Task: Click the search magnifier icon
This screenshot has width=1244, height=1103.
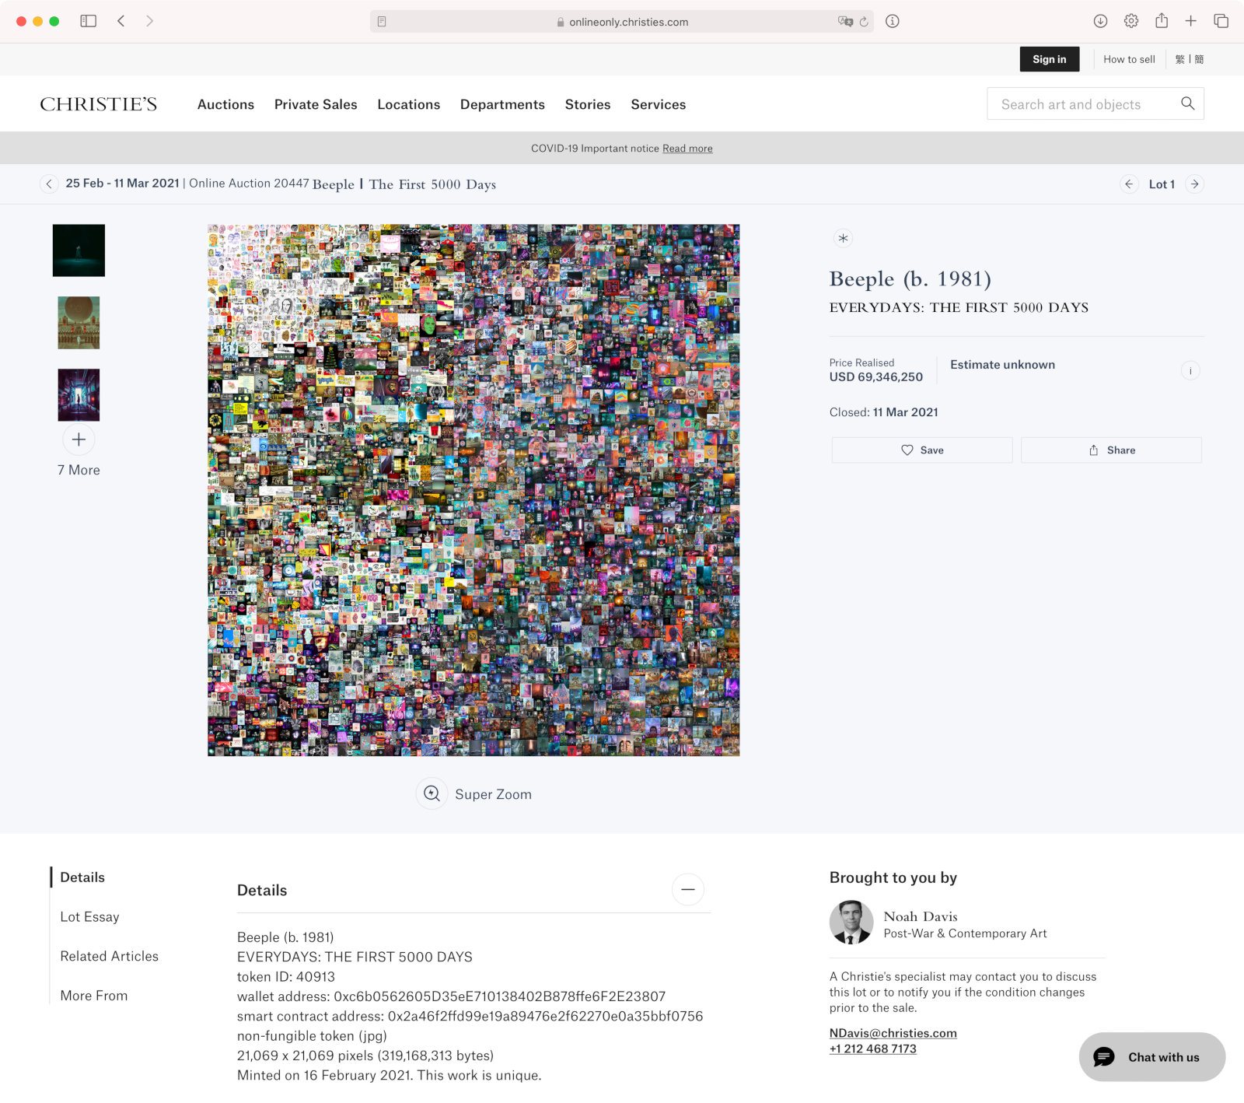Action: [1187, 103]
